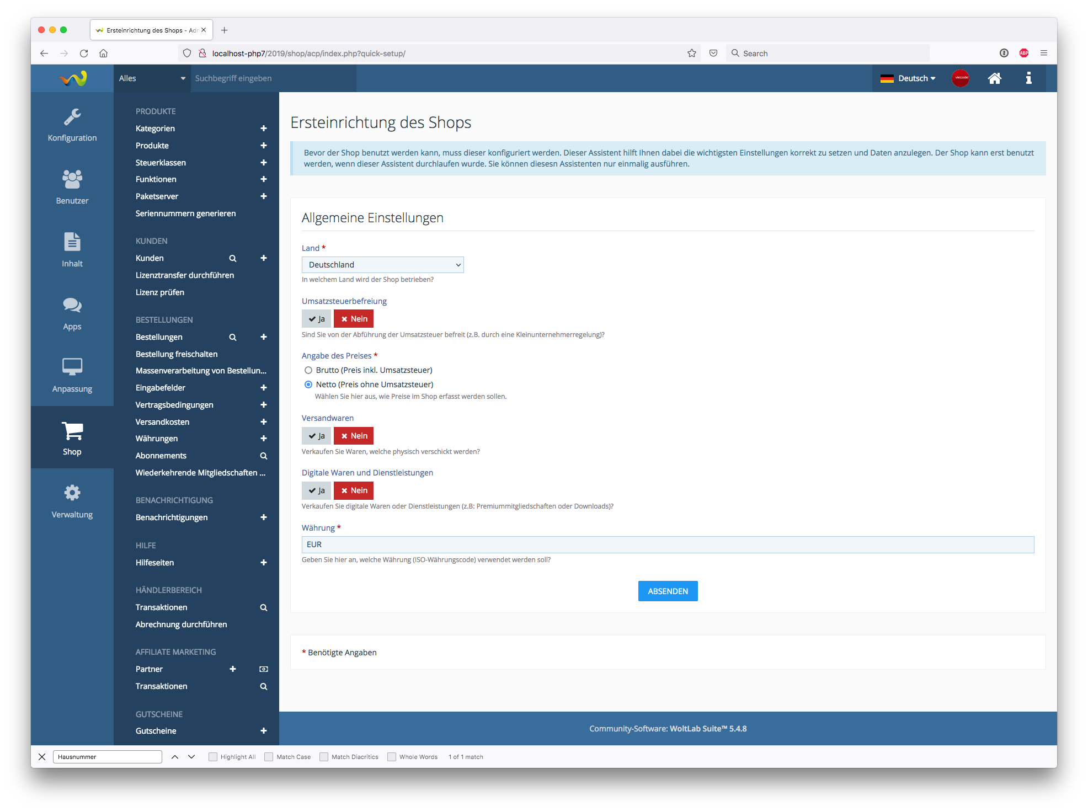
Task: Click the Währung EUR input field
Action: (x=668, y=544)
